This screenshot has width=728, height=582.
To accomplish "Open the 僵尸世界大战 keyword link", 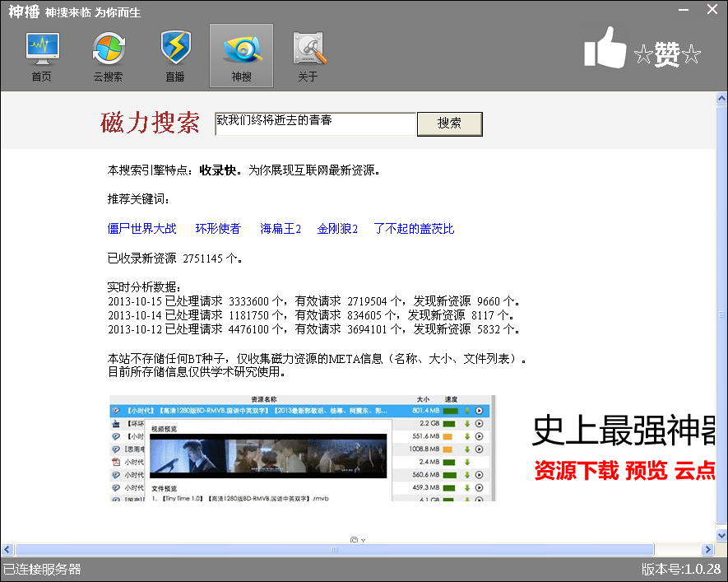I will (142, 229).
